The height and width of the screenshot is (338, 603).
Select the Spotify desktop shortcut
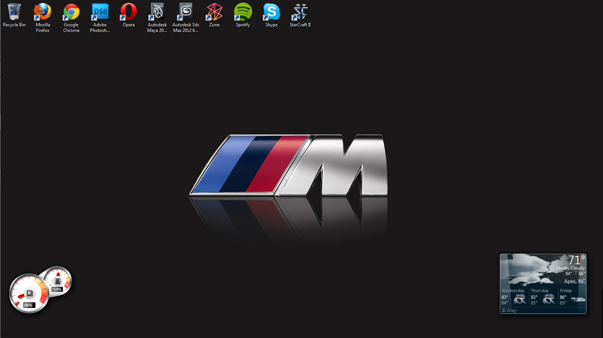click(x=243, y=15)
